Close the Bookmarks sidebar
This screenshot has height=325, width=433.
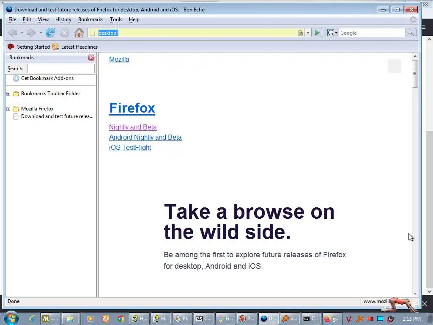[x=91, y=58]
